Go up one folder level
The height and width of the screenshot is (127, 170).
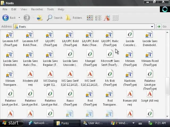[40, 18]
